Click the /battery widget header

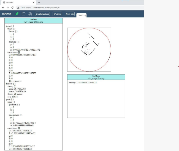point(96,77)
